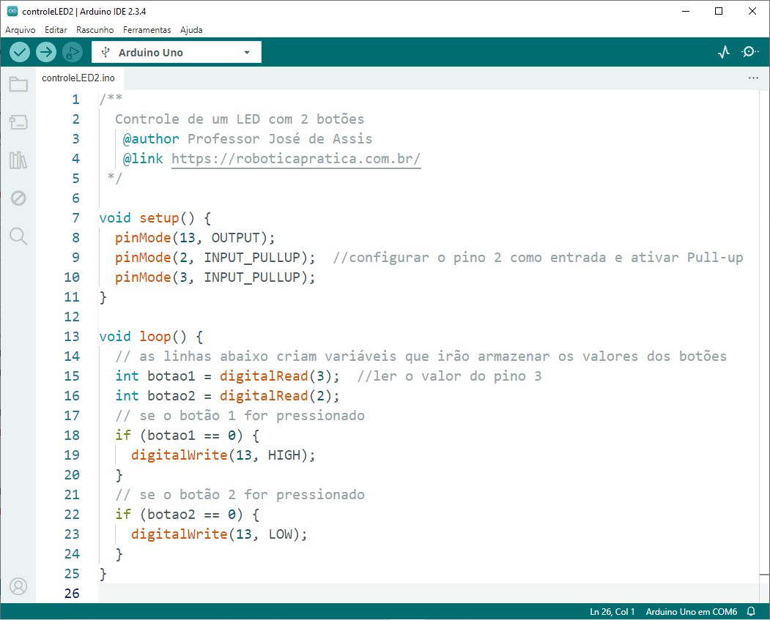Open the Debug sidebar panel
Viewport: 770px width, 620px height.
18,198
